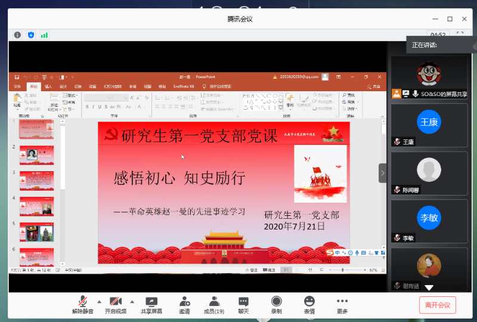Check the green network signal indicator

click(x=44, y=35)
